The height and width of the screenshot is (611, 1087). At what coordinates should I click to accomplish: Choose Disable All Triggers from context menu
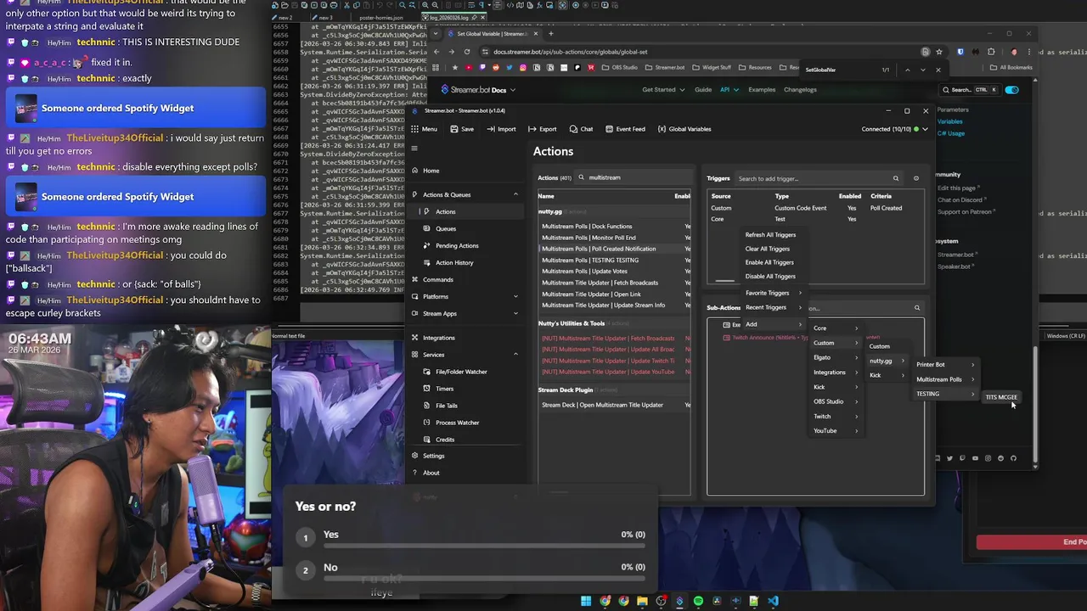click(770, 276)
